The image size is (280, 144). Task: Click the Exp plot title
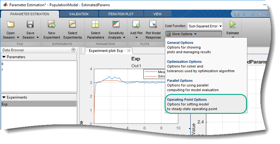click(136, 59)
